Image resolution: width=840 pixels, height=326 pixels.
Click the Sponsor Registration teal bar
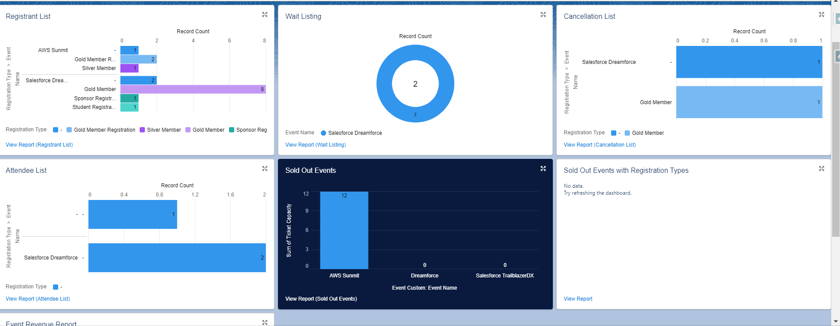[x=130, y=98]
